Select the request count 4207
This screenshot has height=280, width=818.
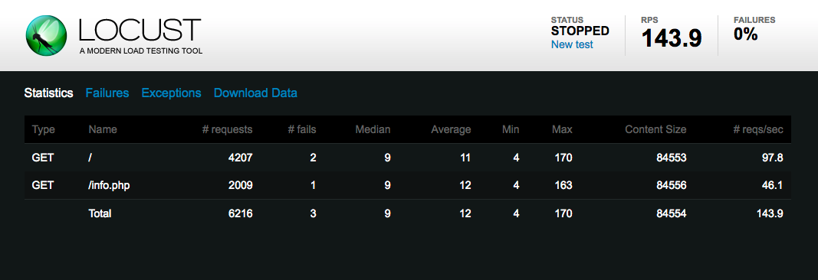tap(241, 158)
